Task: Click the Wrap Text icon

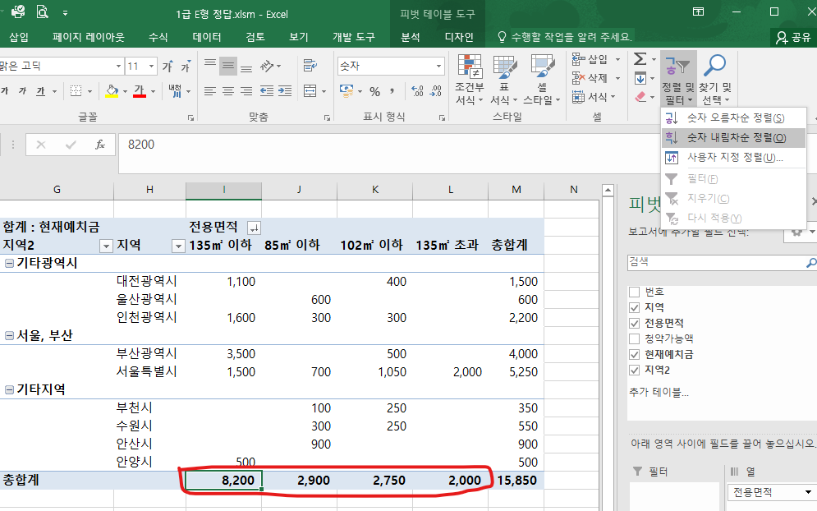Action: pyautogui.click(x=310, y=66)
